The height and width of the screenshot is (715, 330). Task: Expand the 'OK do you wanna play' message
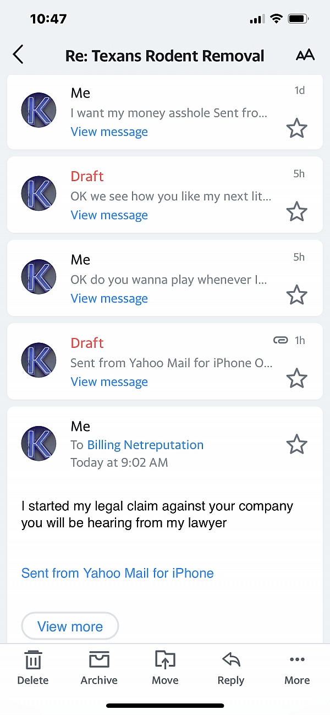[109, 299]
